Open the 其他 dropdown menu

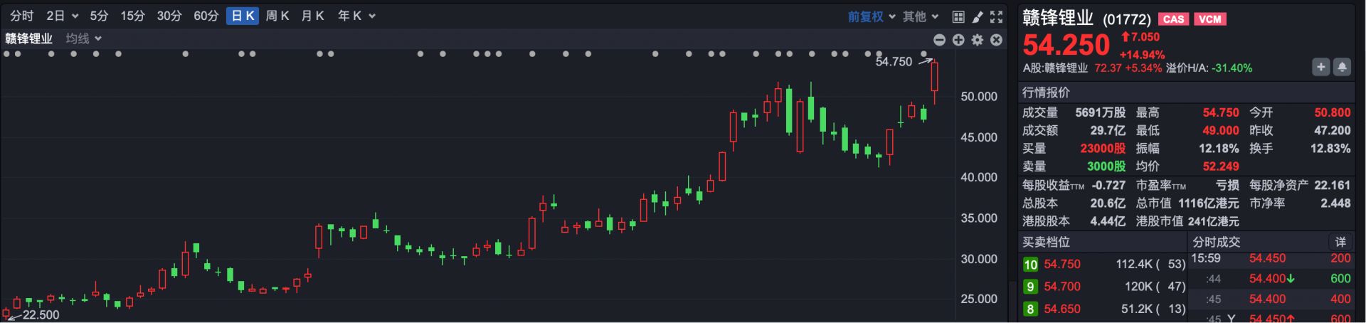921,16
